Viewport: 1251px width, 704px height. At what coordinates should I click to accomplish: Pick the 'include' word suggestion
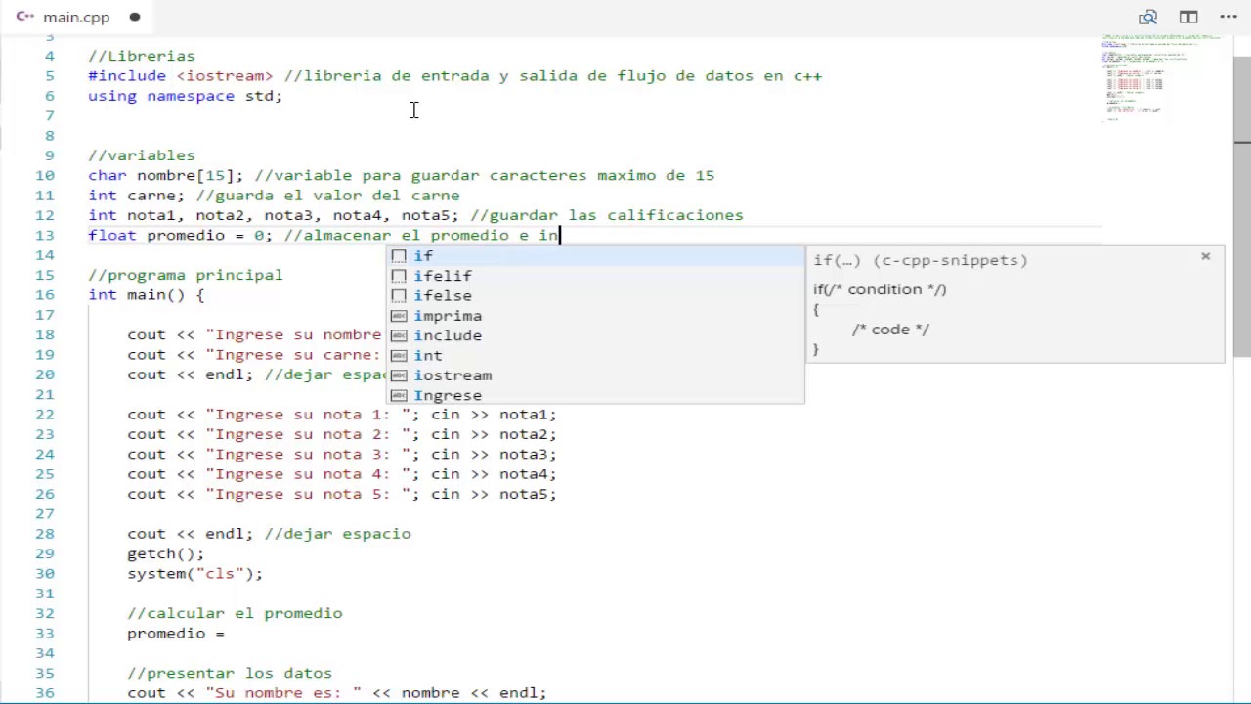[x=596, y=335]
